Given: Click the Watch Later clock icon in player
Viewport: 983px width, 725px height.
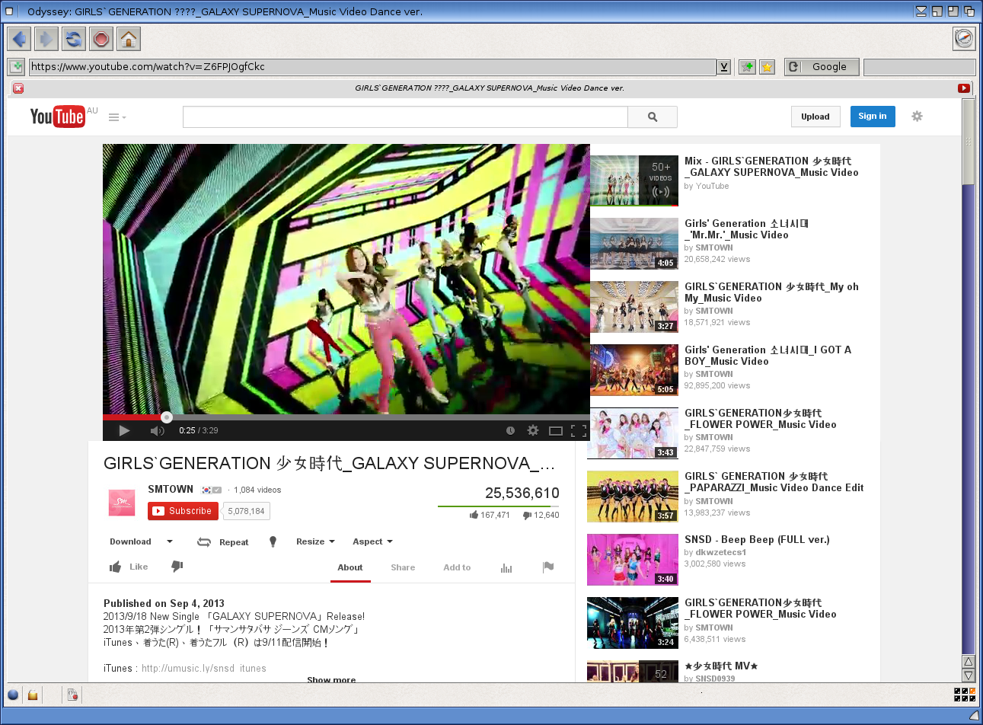Looking at the screenshot, I should (510, 430).
